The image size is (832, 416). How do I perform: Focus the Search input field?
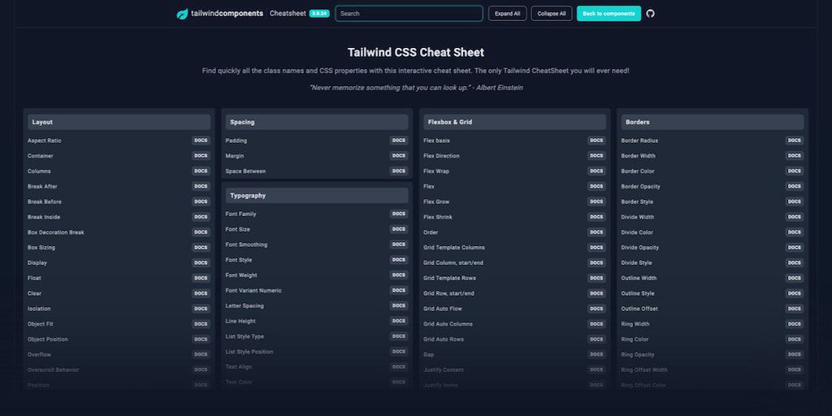coord(409,14)
